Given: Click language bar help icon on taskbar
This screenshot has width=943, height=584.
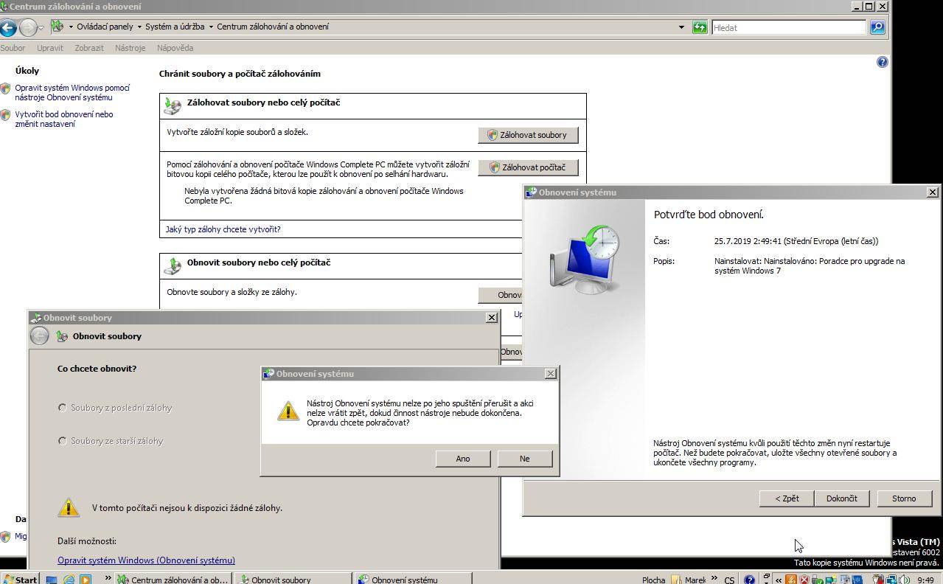Looking at the screenshot, I should 749,580.
